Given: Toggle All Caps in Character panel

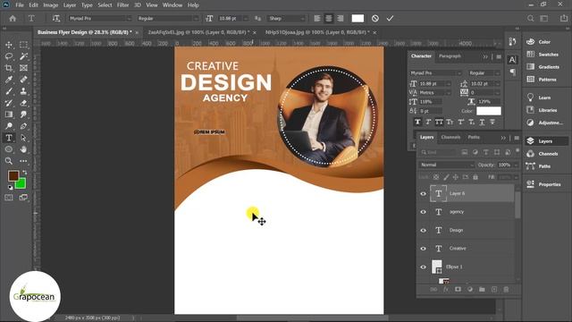Looking at the screenshot, I should tap(439, 122).
